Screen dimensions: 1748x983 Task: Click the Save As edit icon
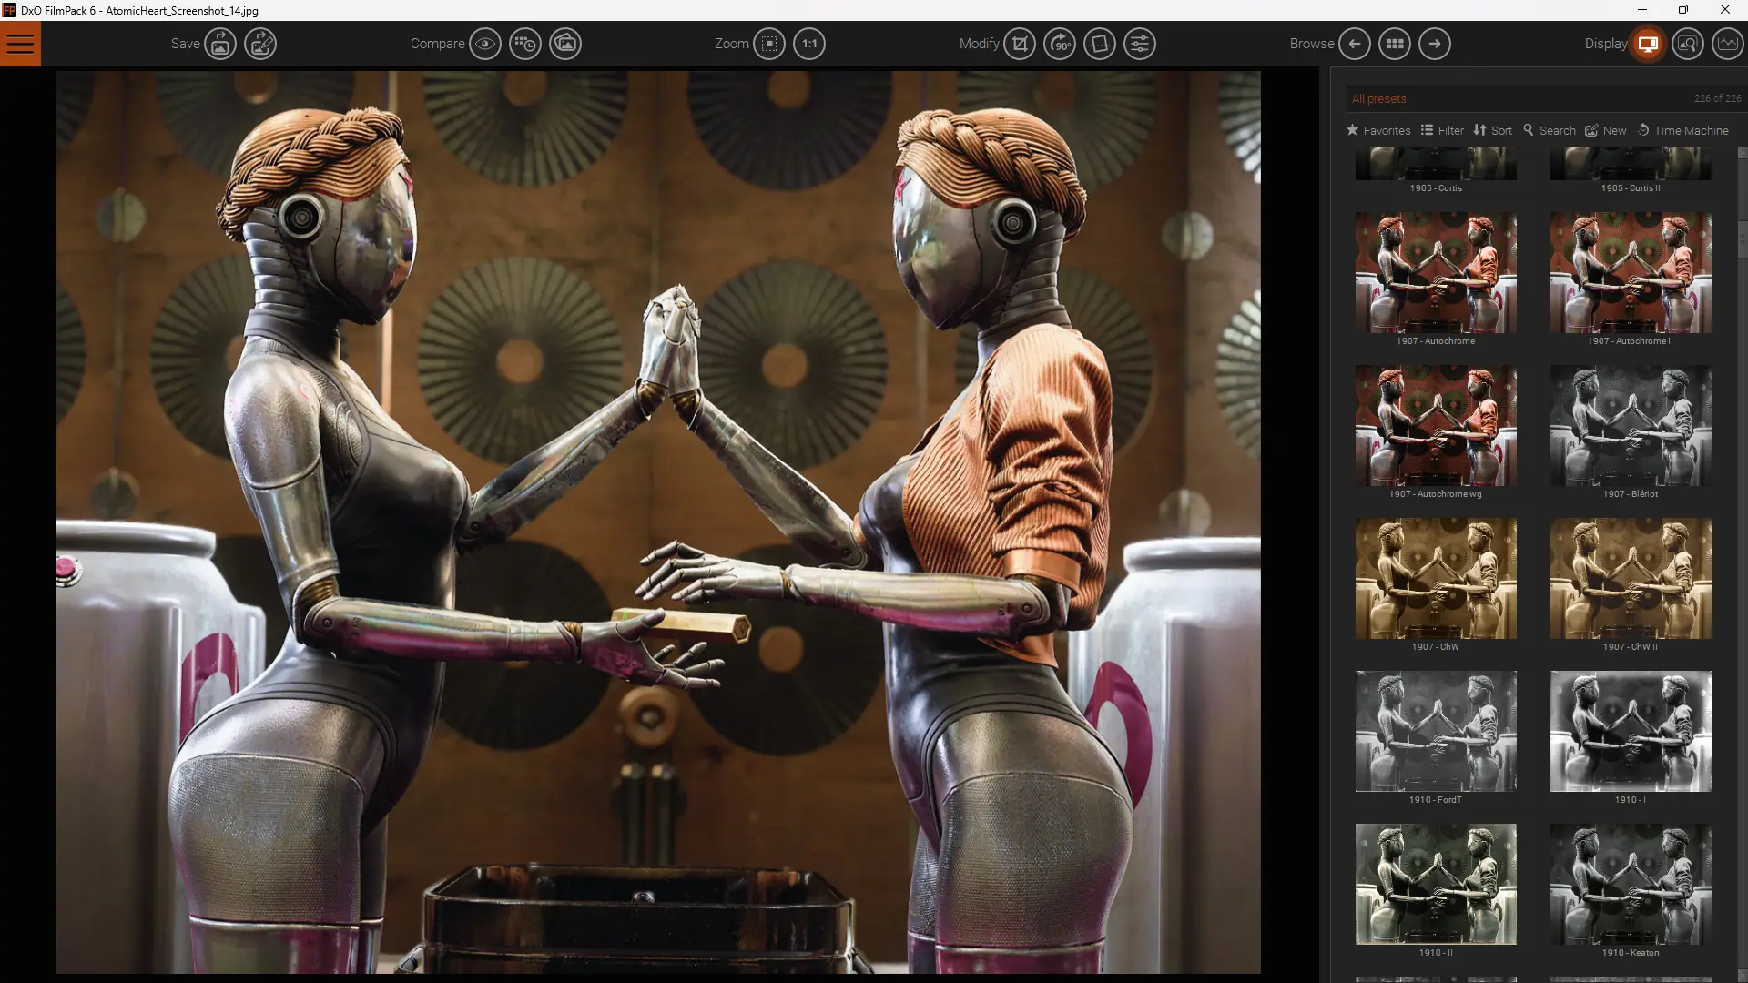260,44
